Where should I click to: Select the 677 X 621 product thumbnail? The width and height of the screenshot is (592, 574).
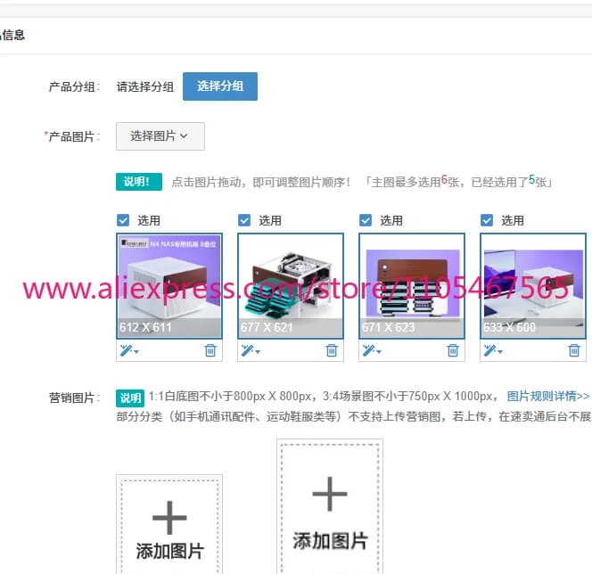(291, 286)
